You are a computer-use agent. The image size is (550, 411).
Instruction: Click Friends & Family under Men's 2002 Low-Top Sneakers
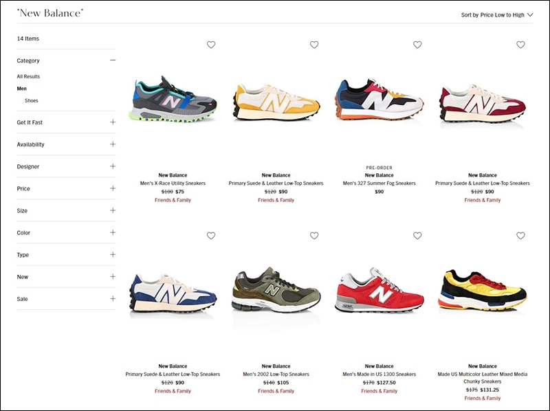click(x=276, y=391)
